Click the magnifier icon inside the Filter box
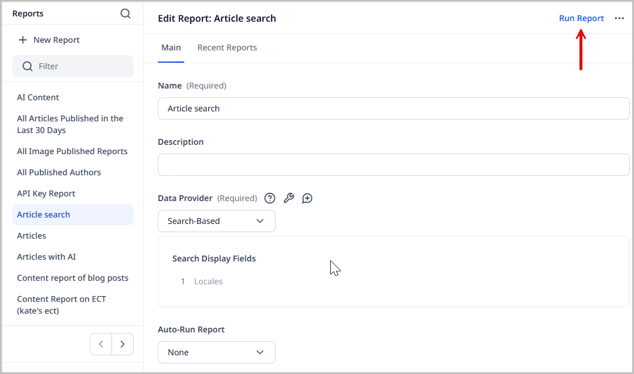 [28, 66]
